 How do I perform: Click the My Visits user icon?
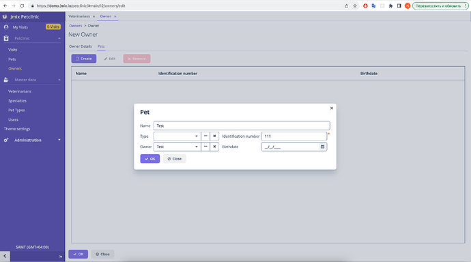(x=6, y=27)
